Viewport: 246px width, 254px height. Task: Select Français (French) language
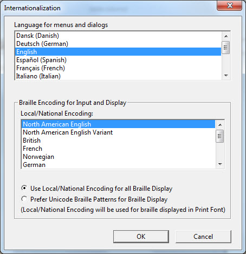[x=118, y=68]
